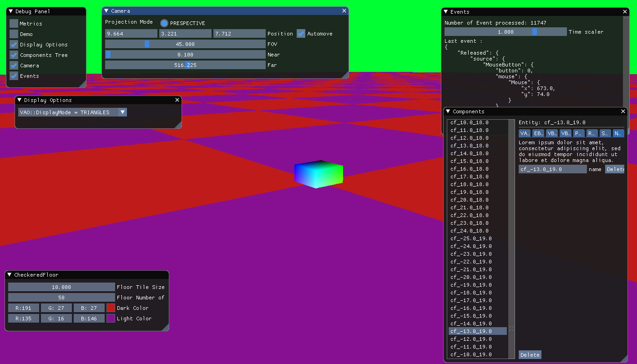Select the P... component tab
Viewport: 637px width, 364px height.
point(579,133)
